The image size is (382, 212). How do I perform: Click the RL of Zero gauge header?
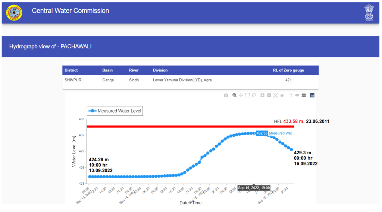(288, 70)
